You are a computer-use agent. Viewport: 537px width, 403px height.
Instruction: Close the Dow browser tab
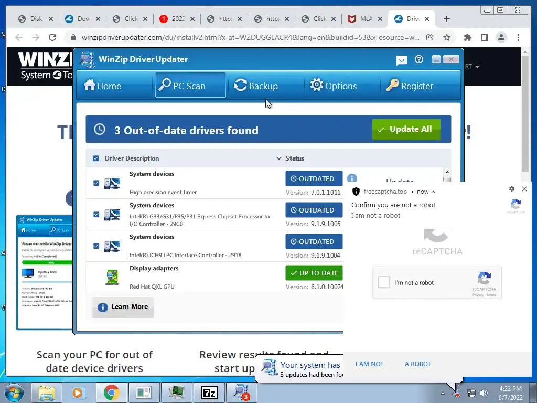click(x=98, y=19)
